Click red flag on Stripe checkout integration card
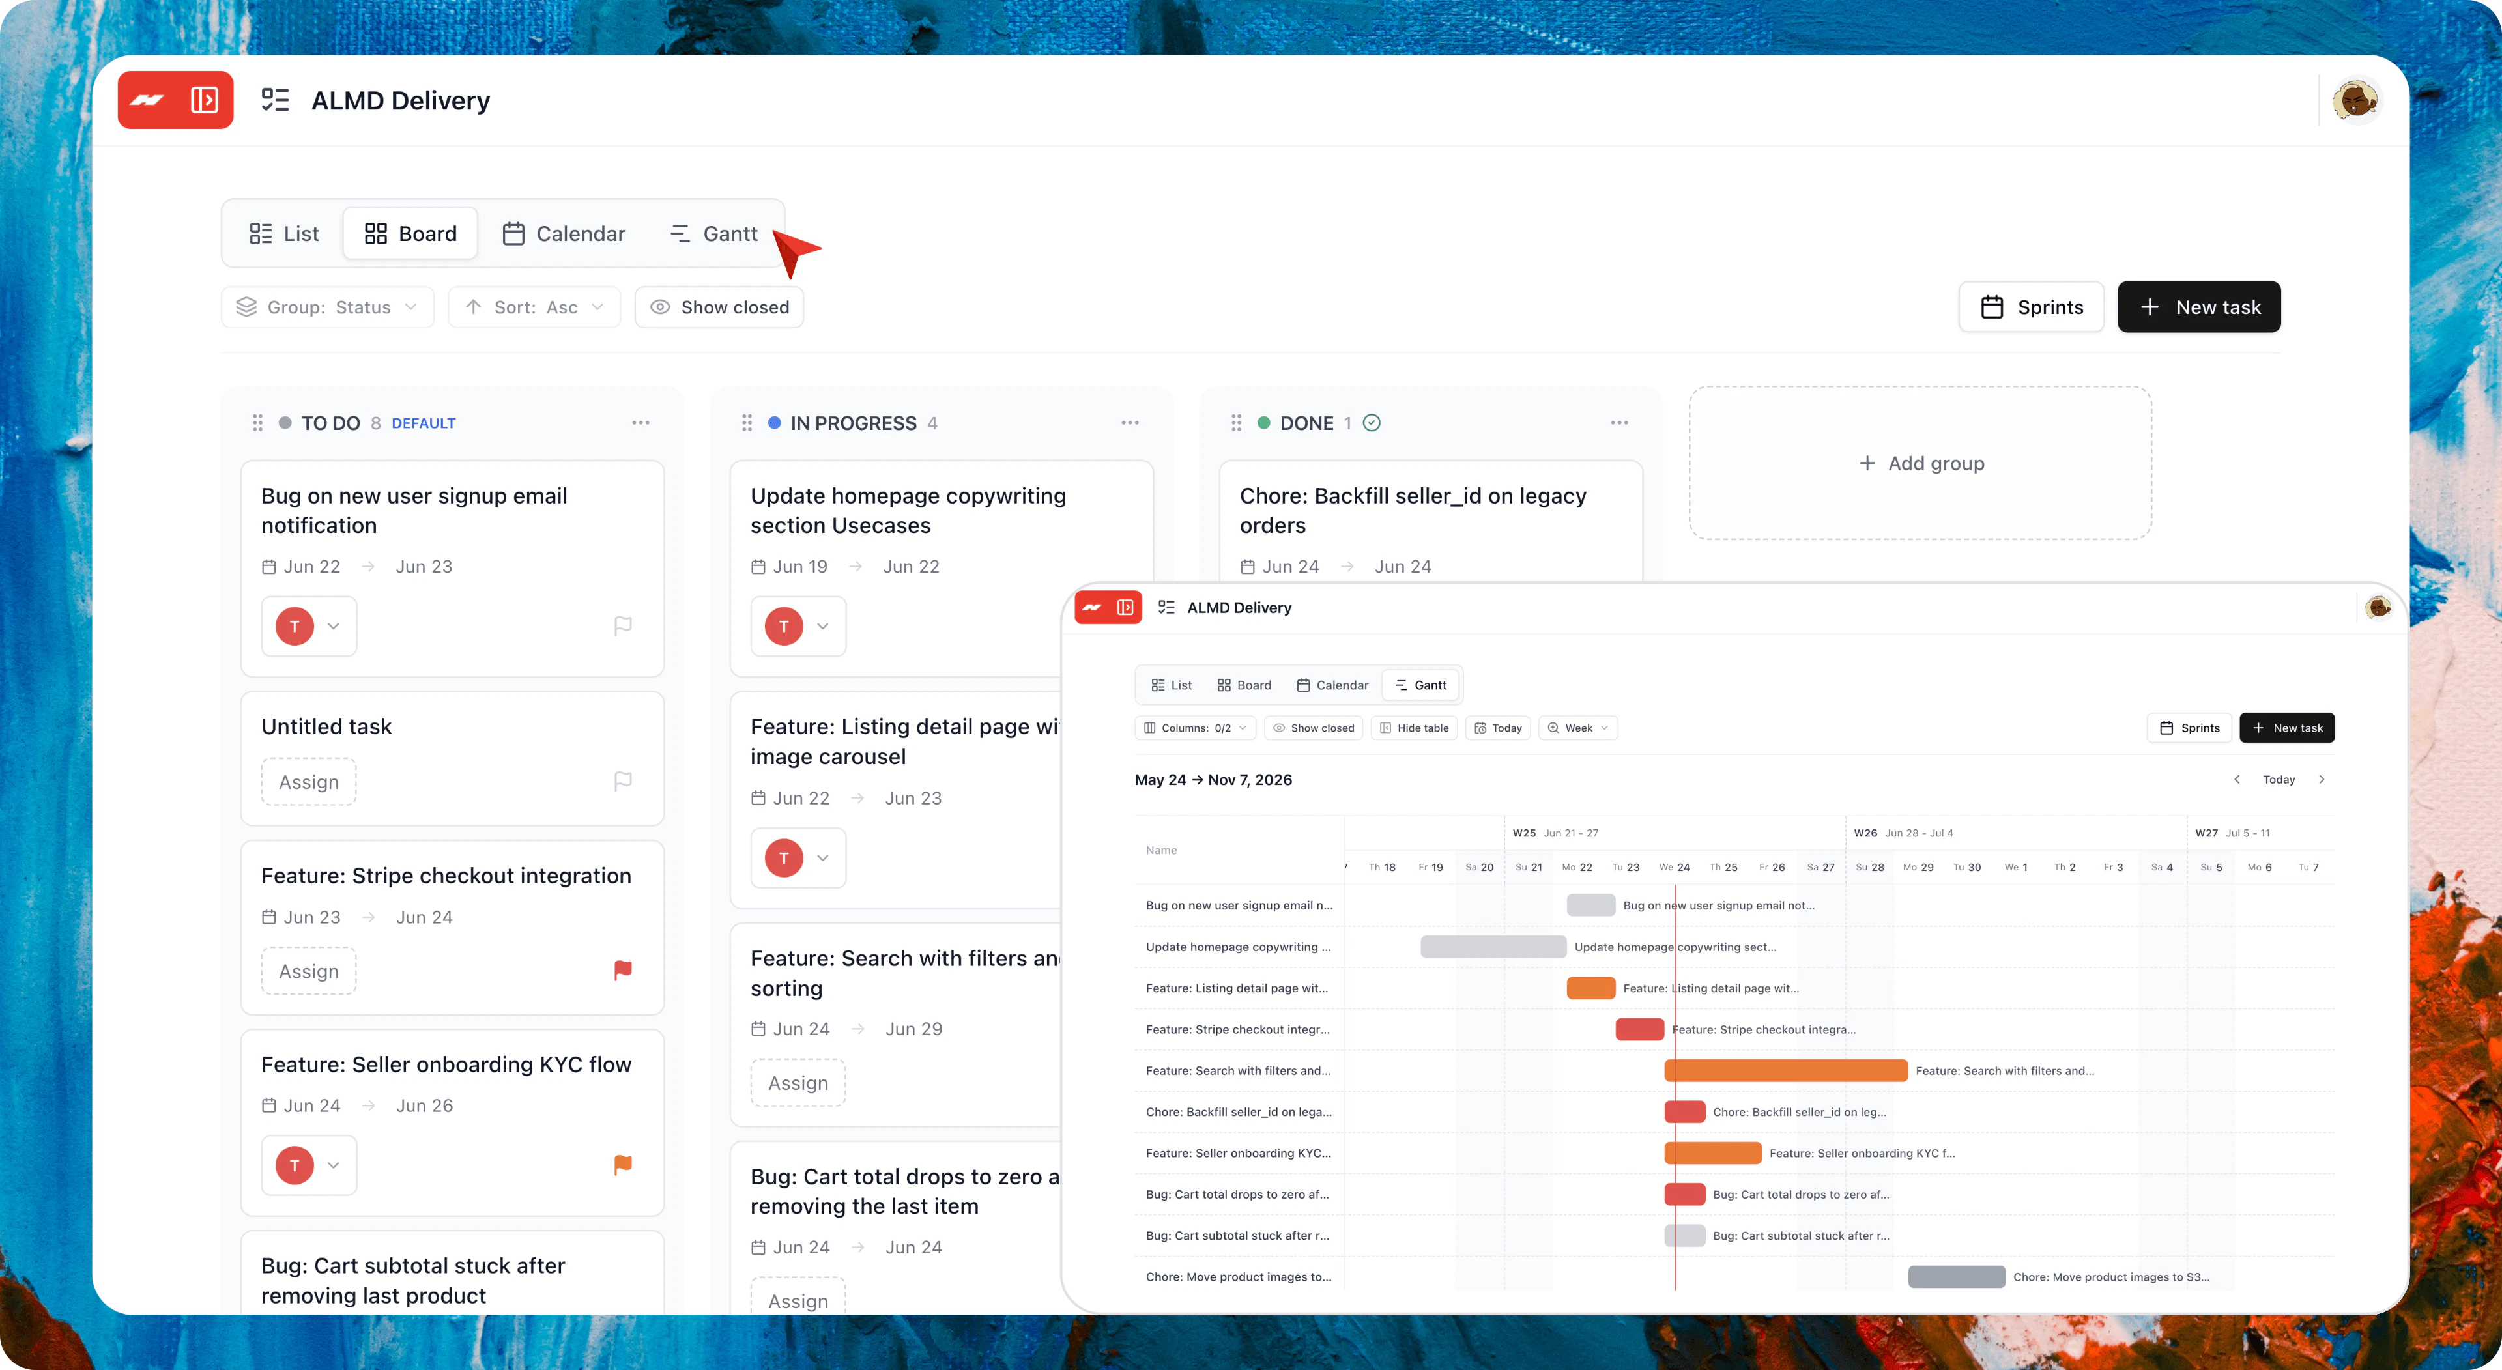This screenshot has height=1370, width=2502. [x=624, y=970]
